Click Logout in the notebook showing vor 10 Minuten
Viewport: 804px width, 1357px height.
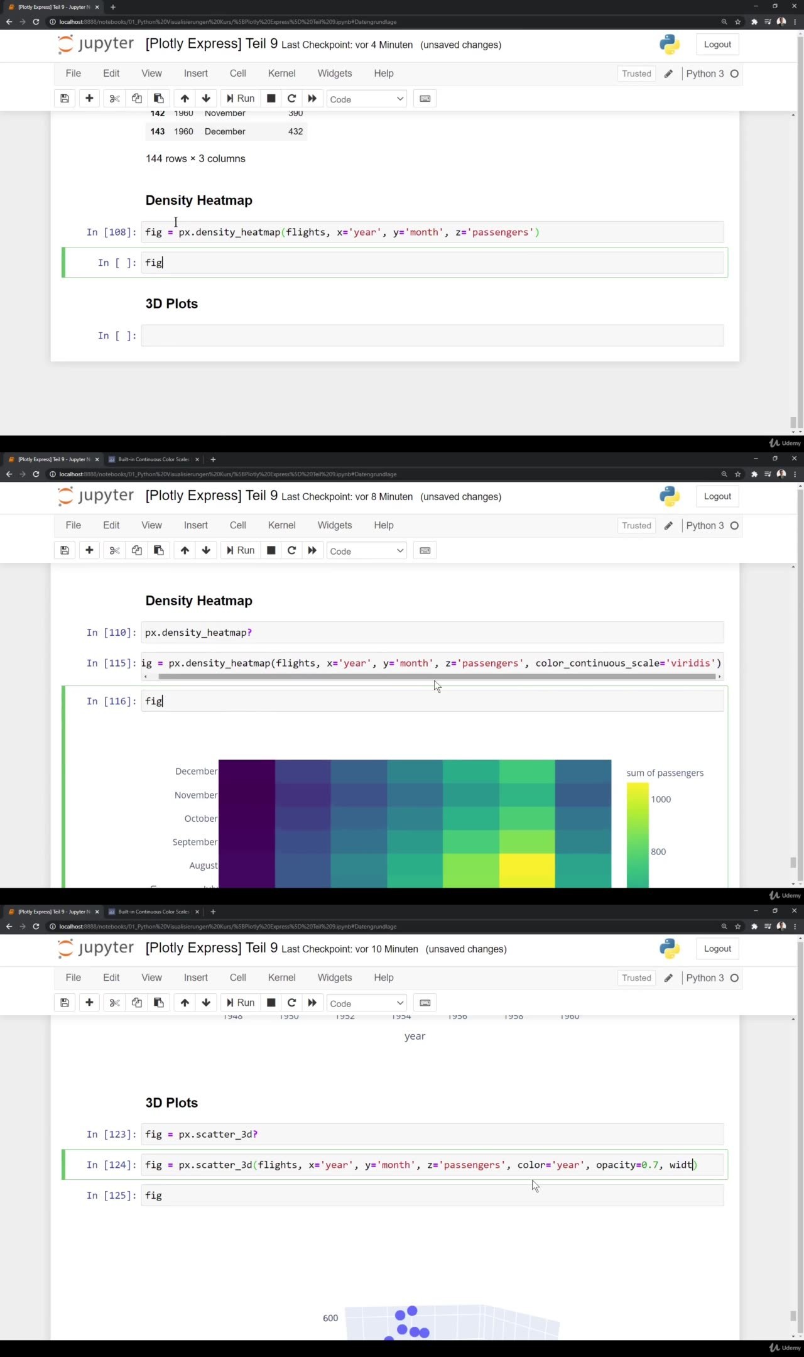tap(717, 949)
